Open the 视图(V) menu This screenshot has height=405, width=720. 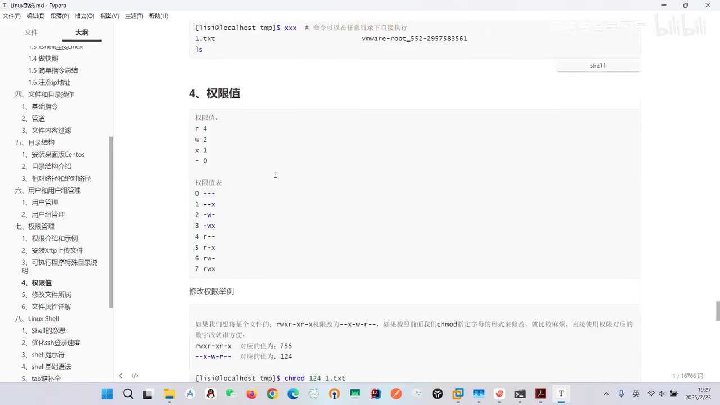pos(110,16)
